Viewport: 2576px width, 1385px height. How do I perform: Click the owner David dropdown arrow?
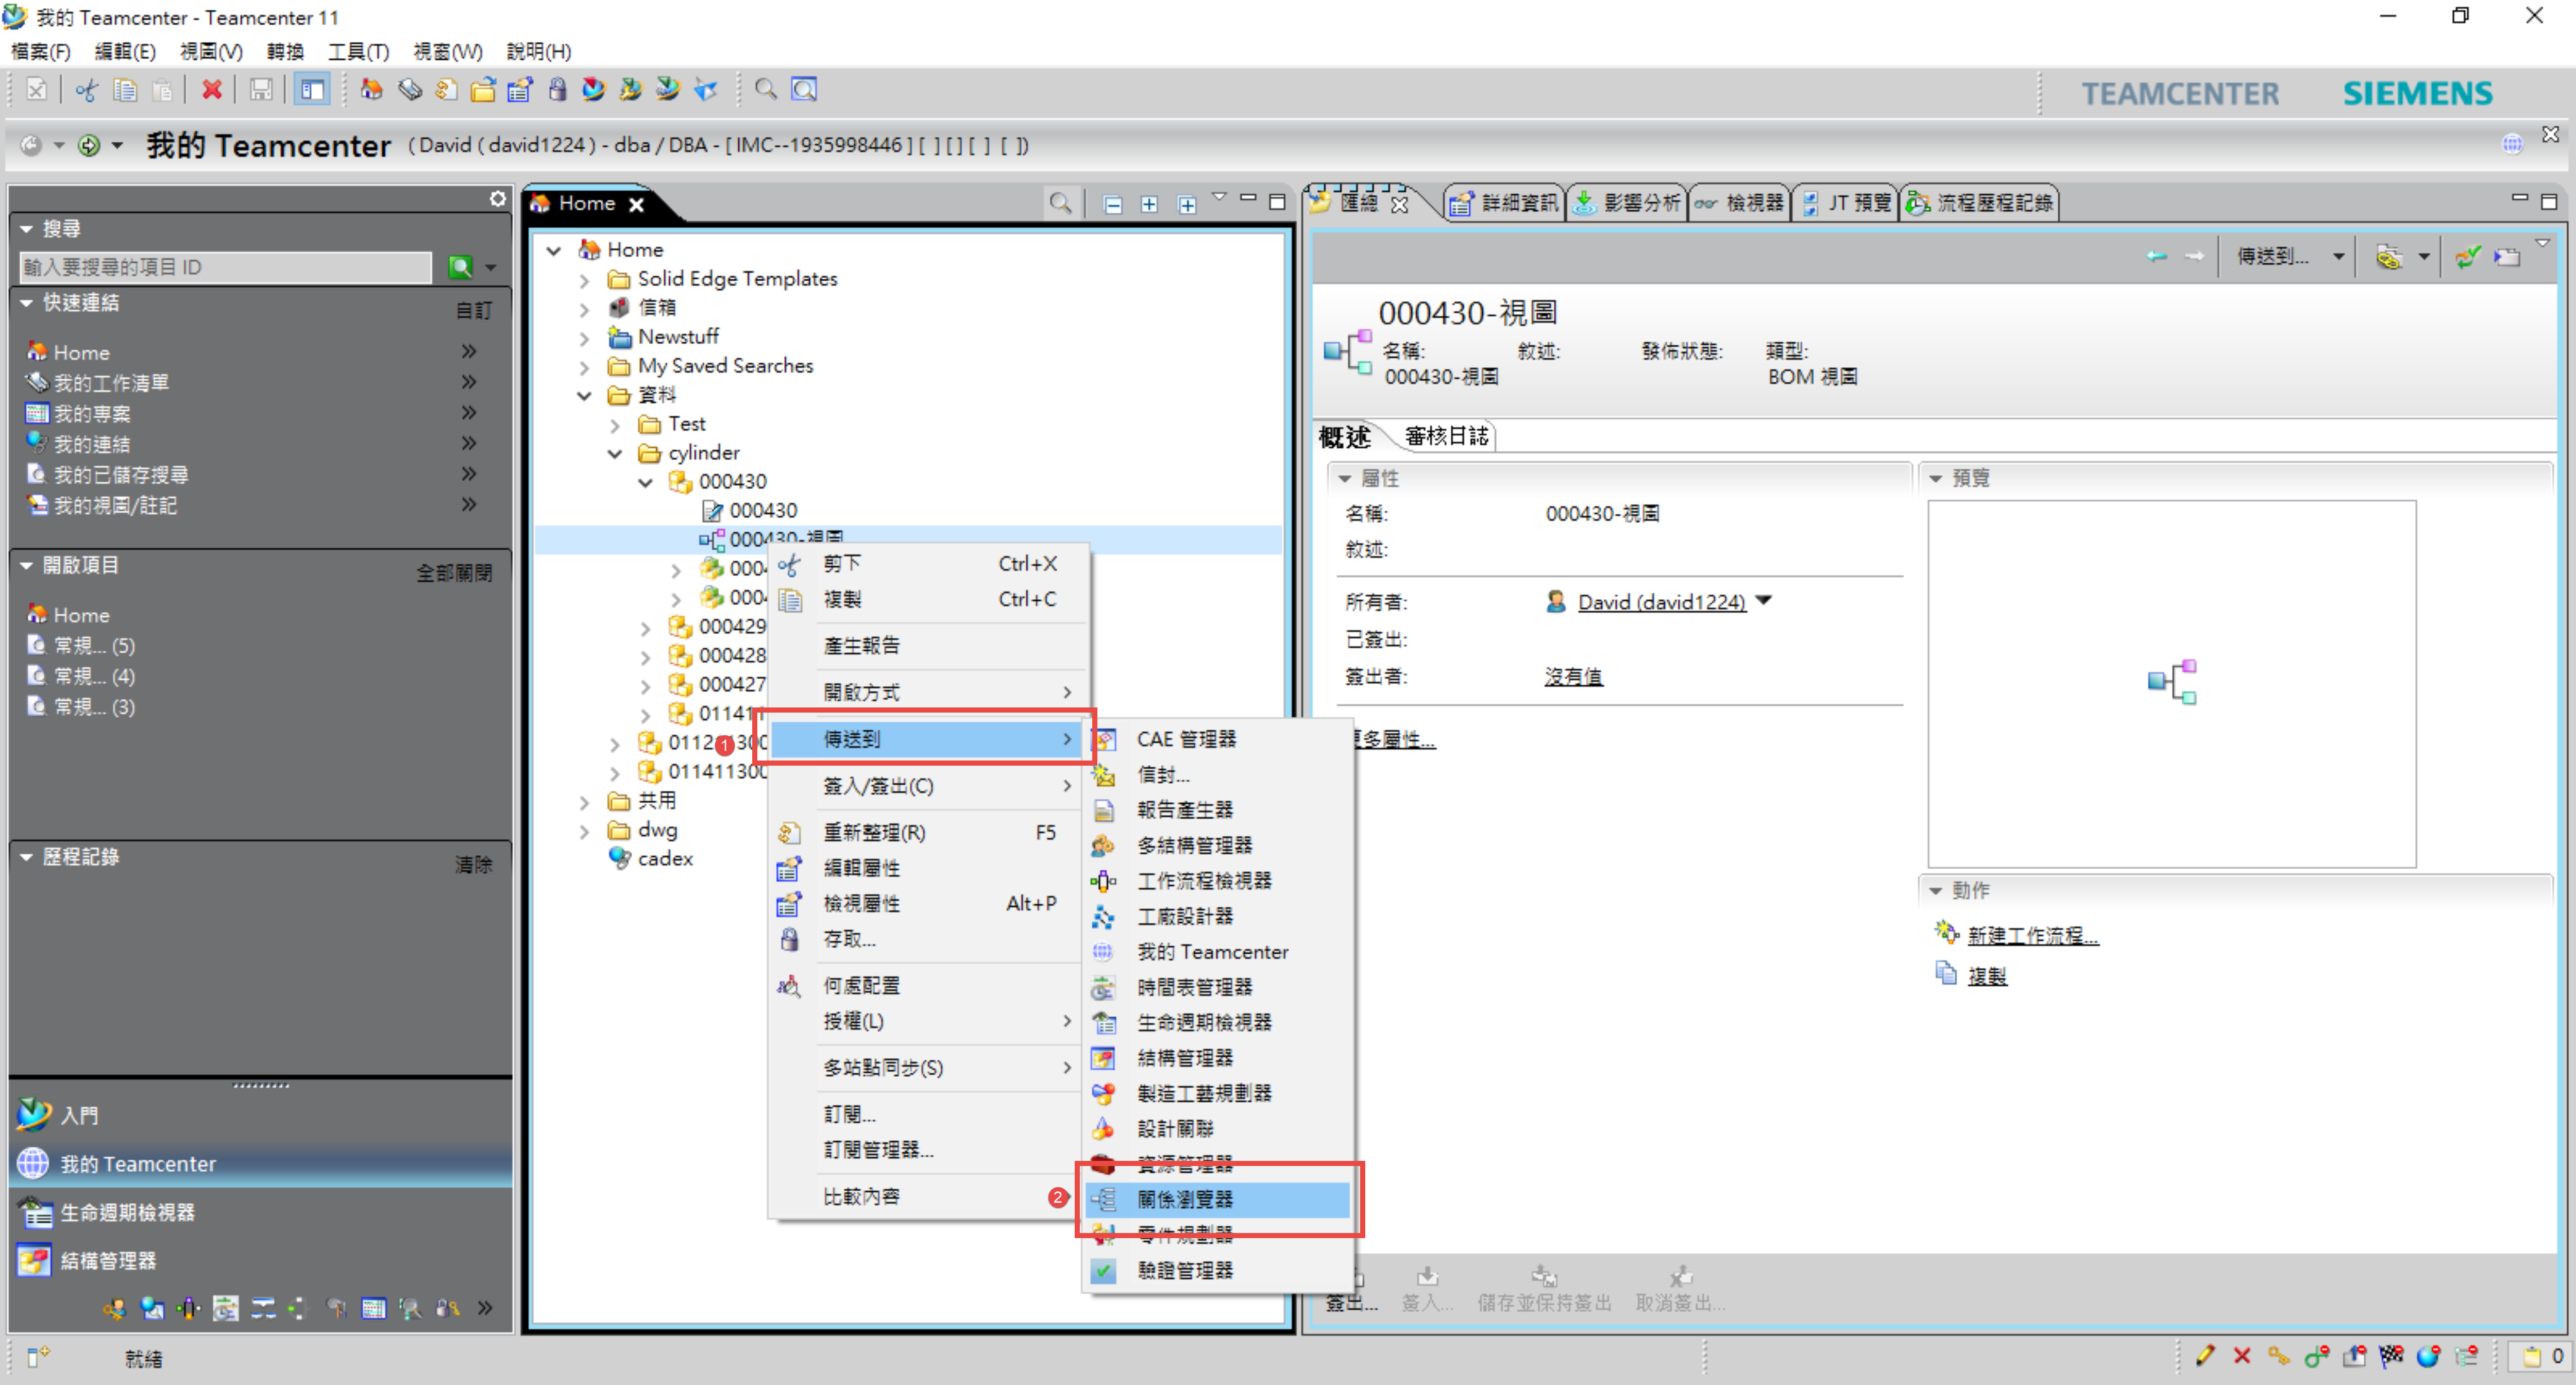[x=1763, y=601]
